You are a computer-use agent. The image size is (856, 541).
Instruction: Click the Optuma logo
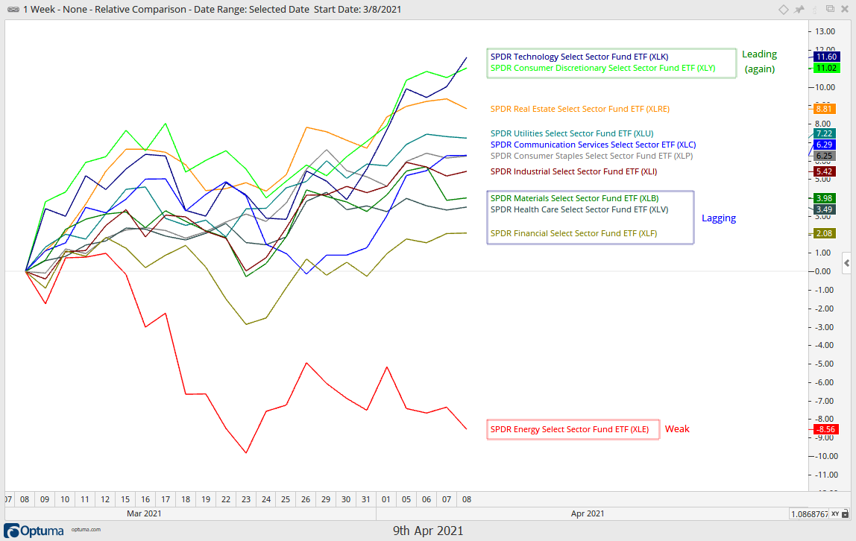coord(34,531)
